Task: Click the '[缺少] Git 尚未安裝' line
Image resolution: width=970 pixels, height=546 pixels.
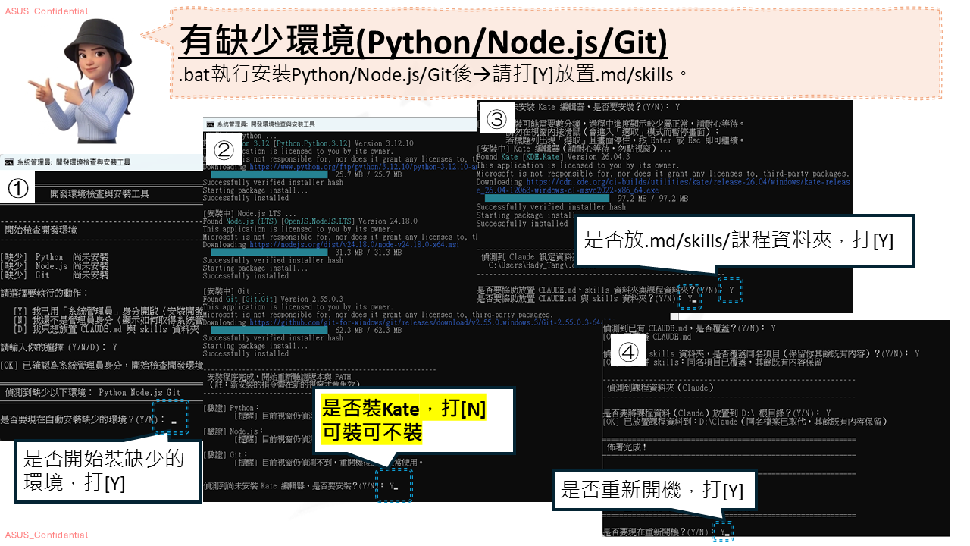Action: (x=55, y=275)
